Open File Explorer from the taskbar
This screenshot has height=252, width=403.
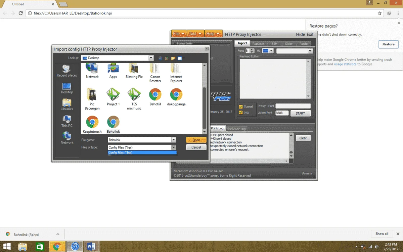pyautogui.click(x=23, y=246)
